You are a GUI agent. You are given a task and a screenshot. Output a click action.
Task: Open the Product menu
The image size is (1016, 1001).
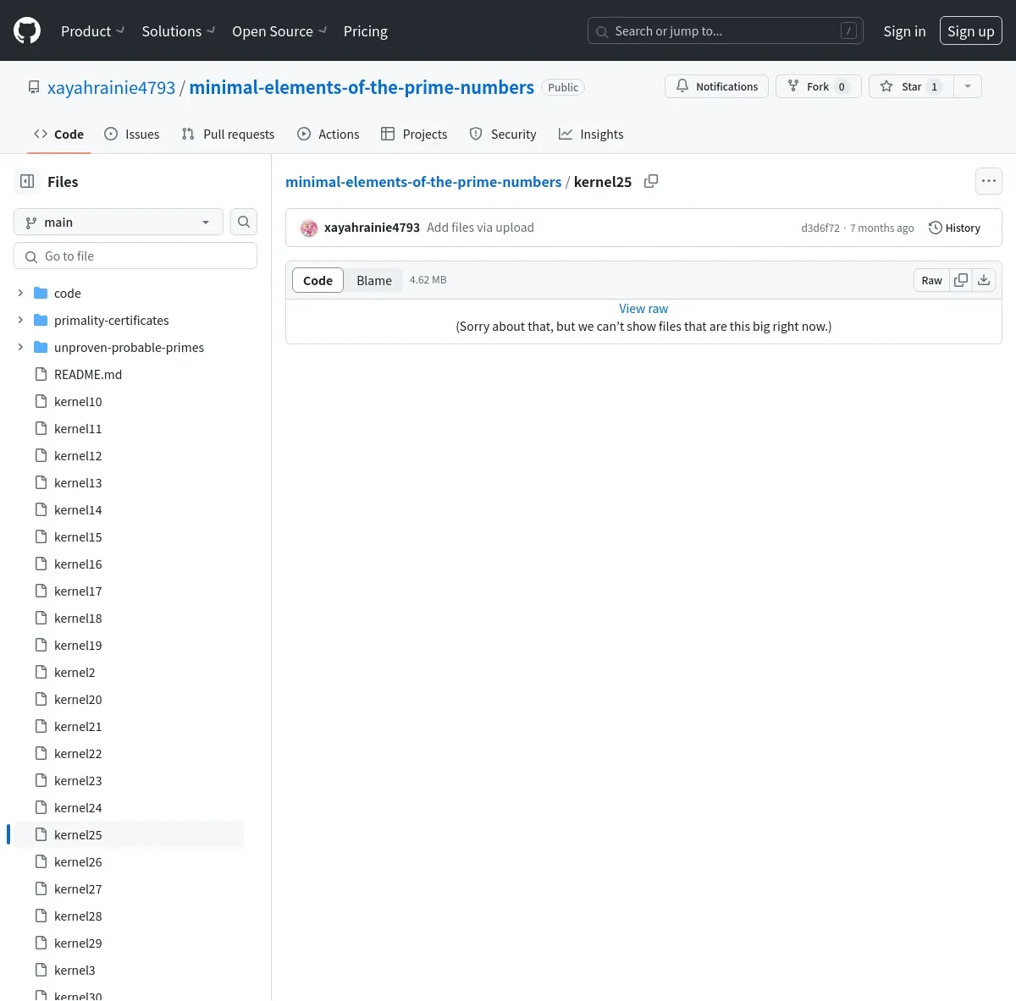tap(92, 31)
